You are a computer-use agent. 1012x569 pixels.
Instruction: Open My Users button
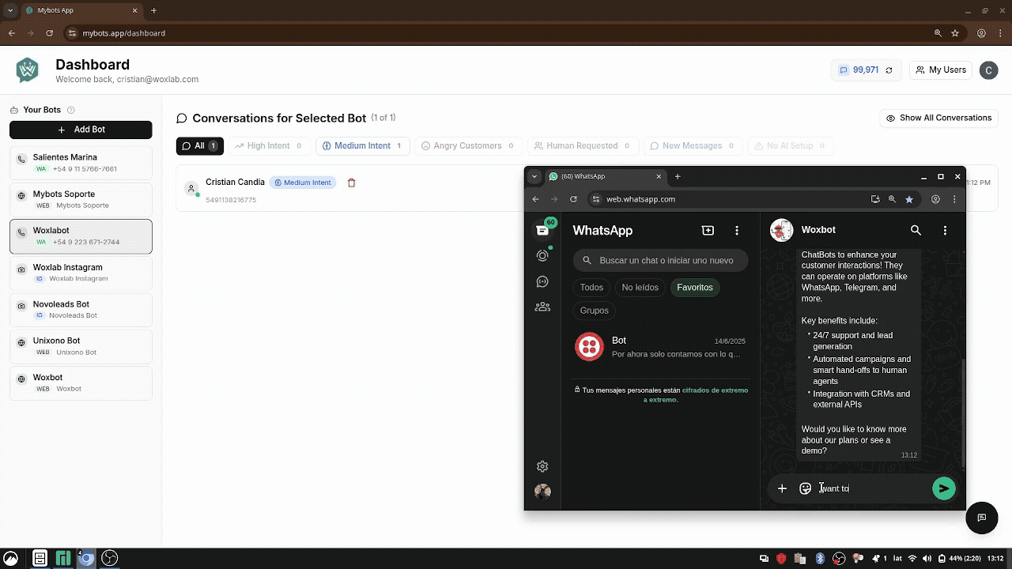(940, 70)
